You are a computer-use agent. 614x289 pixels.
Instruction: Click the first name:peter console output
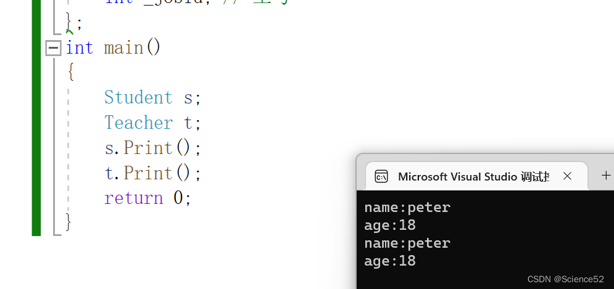pos(407,207)
